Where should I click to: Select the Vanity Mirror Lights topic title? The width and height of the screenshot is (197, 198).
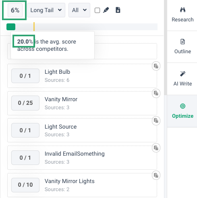(x=70, y=181)
